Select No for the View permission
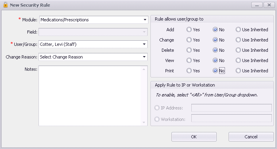Screen dimensions: 277x149 point(215,60)
